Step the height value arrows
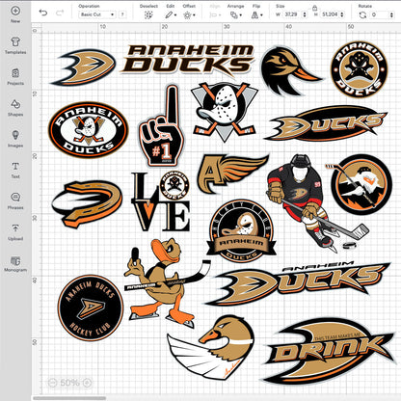This screenshot has height=401, width=401. pos(342,14)
